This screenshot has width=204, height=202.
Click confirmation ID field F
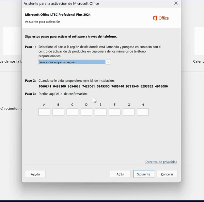(115, 112)
